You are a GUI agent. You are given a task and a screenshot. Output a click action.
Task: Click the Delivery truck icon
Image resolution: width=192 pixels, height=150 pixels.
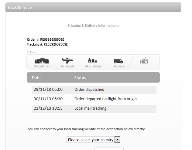tap(118, 61)
